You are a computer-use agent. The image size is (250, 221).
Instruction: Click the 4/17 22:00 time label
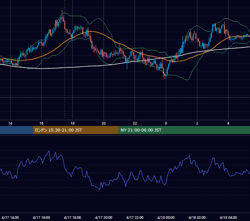pos(135,217)
